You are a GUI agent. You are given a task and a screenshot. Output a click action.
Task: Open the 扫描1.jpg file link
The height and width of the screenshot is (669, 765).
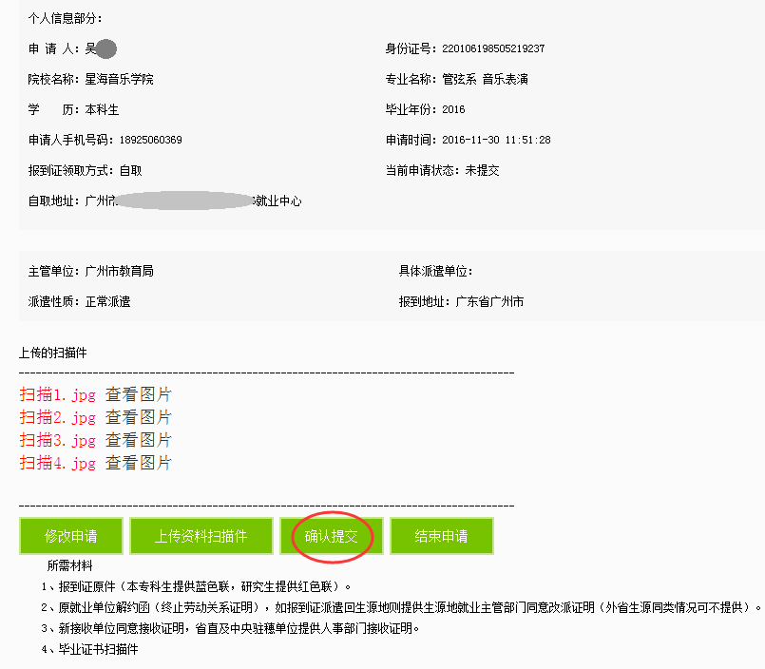pyautogui.click(x=58, y=394)
